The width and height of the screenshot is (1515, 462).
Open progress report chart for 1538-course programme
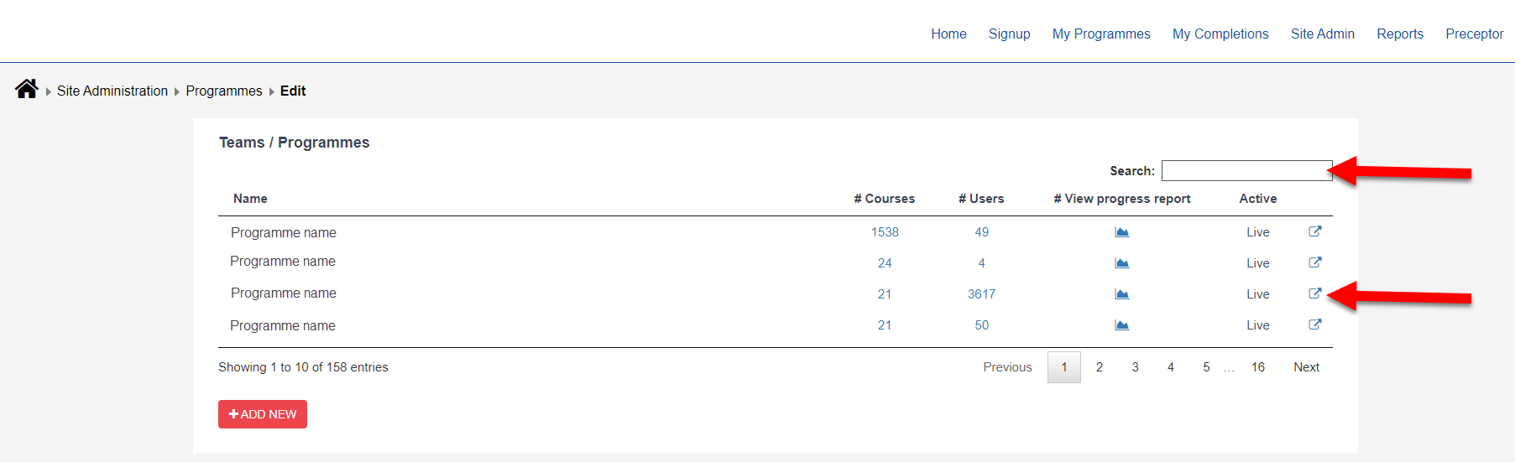[1121, 232]
